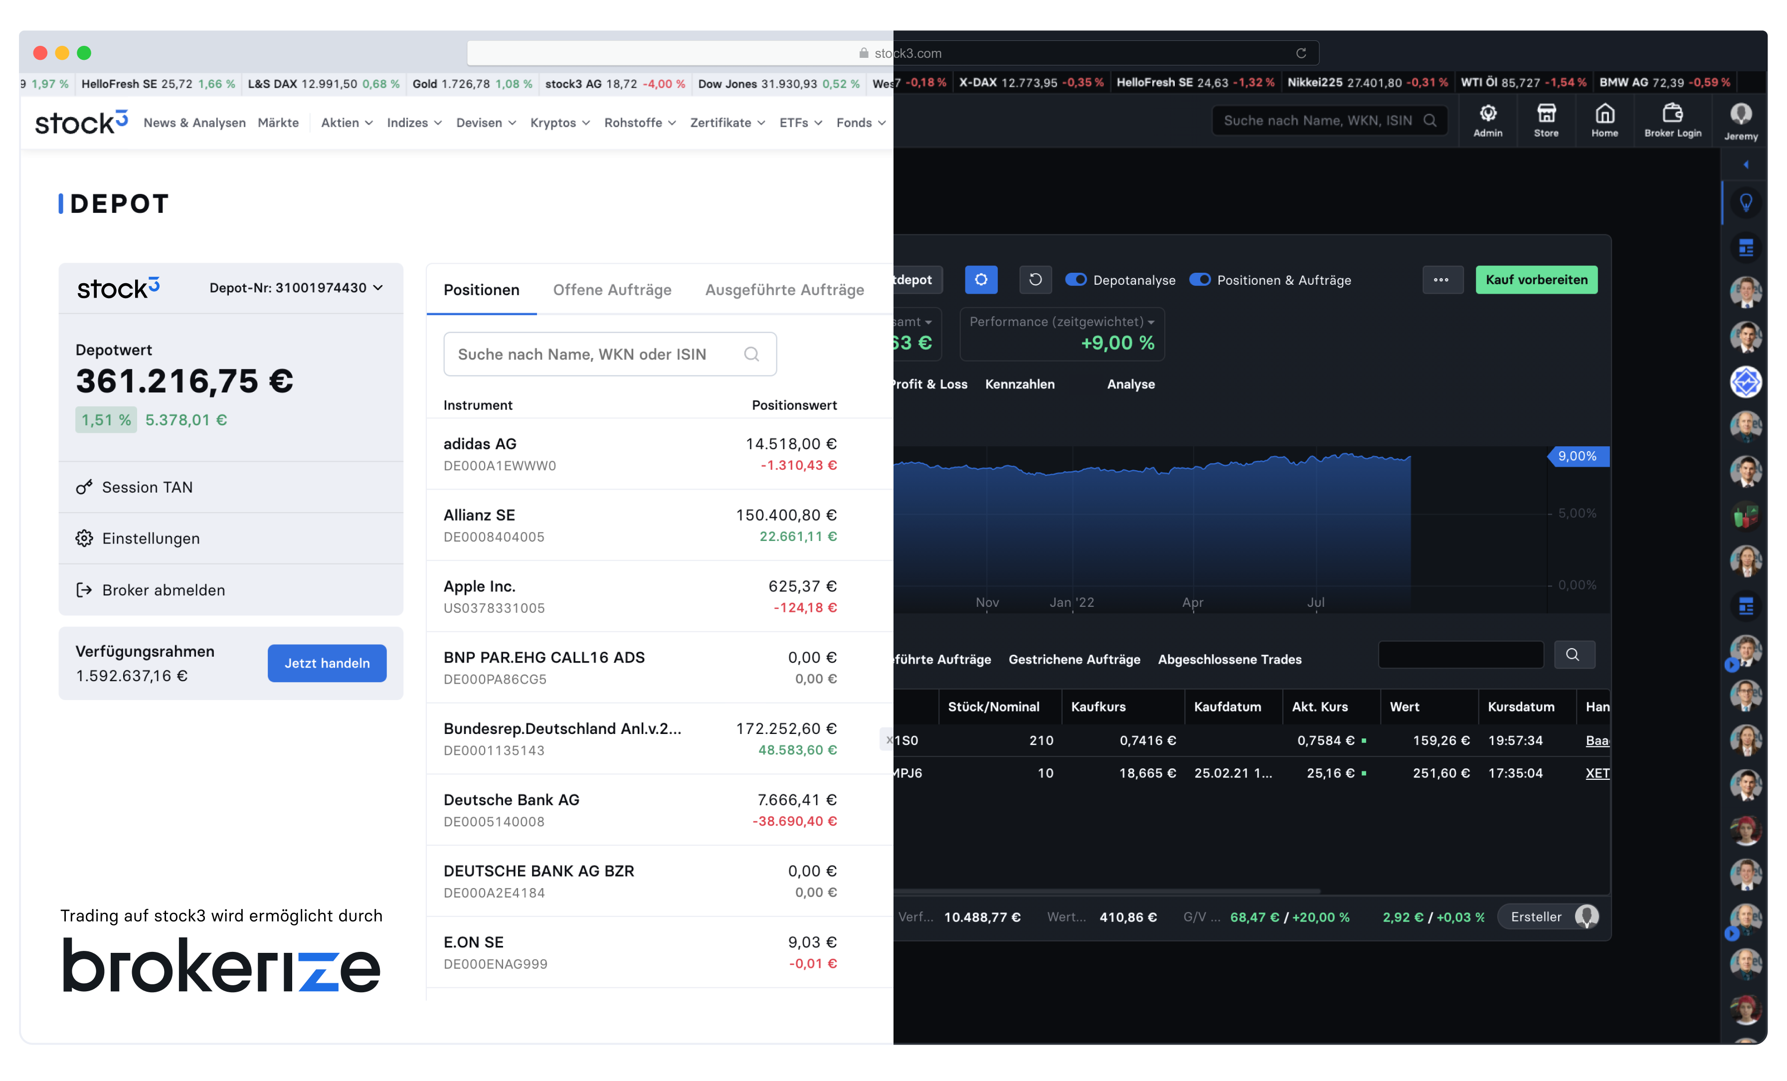
Task: Open Gestrichene Aufträge tab
Action: point(1074,659)
